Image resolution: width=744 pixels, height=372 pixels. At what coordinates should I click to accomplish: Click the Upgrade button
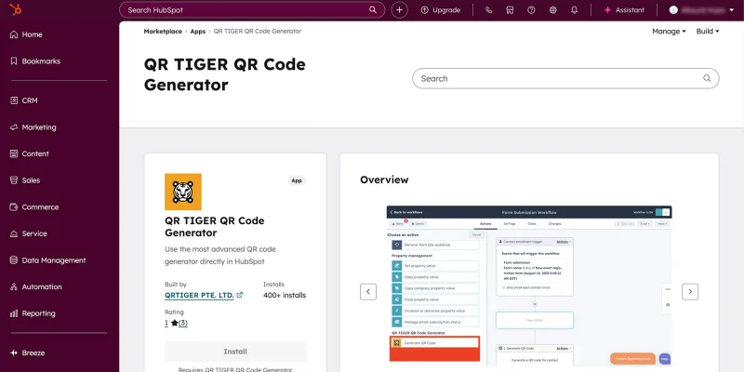pos(440,10)
